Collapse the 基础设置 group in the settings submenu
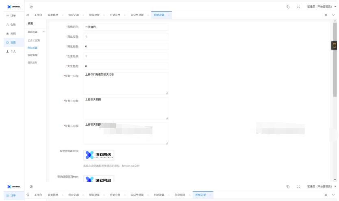Screen dimensions: 339x201 click(36, 32)
